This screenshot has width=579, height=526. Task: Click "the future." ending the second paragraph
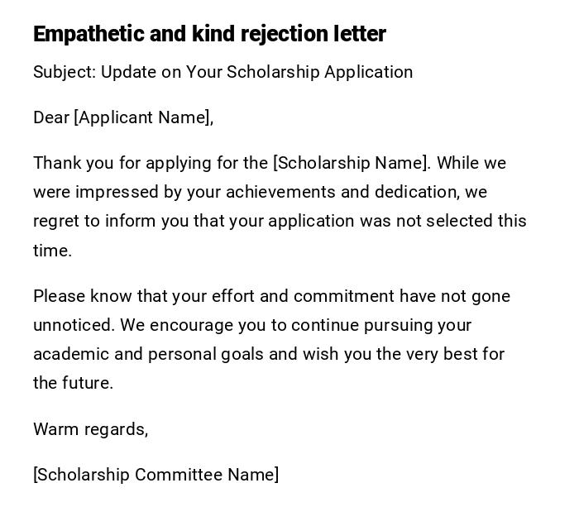pyautogui.click(x=73, y=383)
